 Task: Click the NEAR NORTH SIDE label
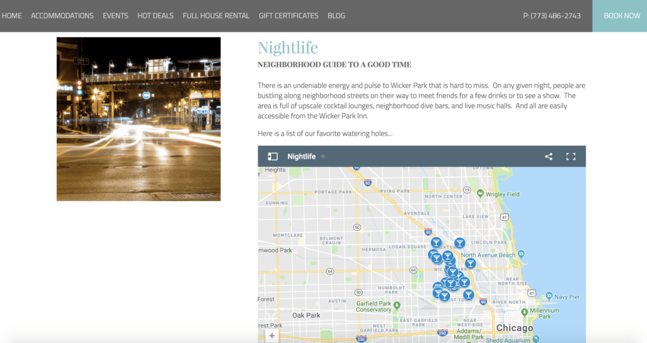[512, 281]
